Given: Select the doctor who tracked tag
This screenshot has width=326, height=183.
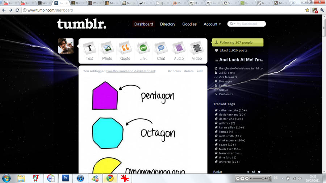Looking at the screenshot, I should click(231, 119).
